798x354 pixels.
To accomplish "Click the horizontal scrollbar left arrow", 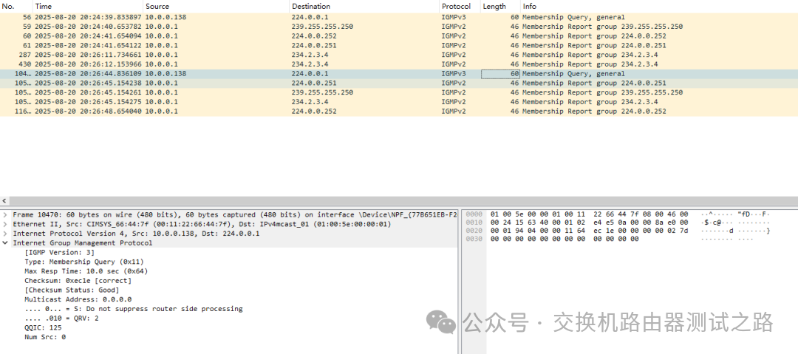I will 4,201.
